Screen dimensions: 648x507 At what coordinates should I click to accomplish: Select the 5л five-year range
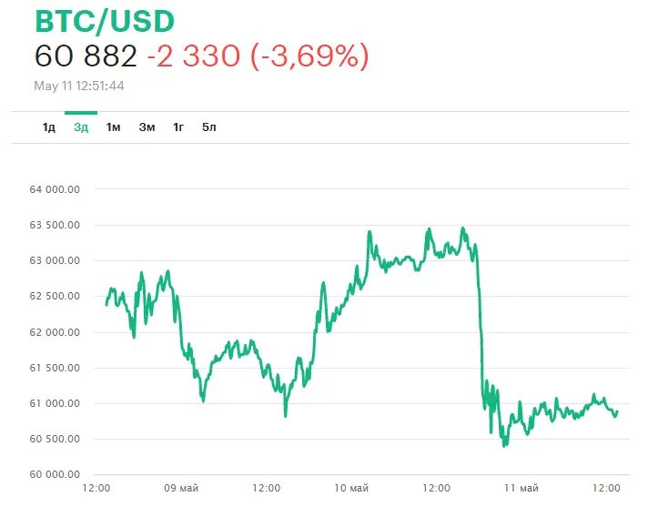point(209,127)
